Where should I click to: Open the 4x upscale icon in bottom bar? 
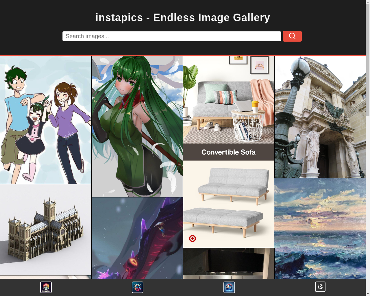click(x=229, y=287)
